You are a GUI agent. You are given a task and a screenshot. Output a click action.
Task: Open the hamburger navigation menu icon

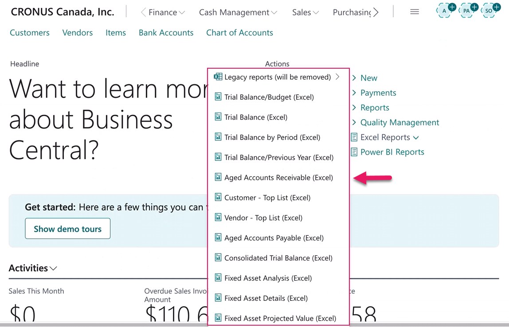(x=414, y=12)
